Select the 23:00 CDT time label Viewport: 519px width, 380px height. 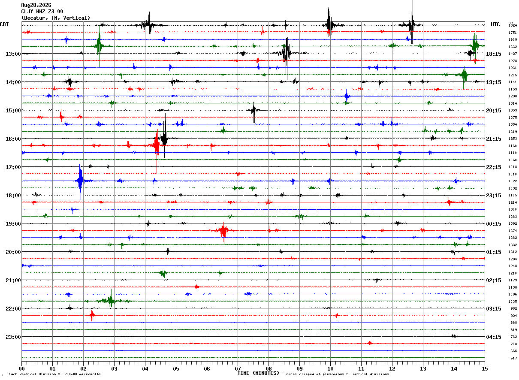13,337
